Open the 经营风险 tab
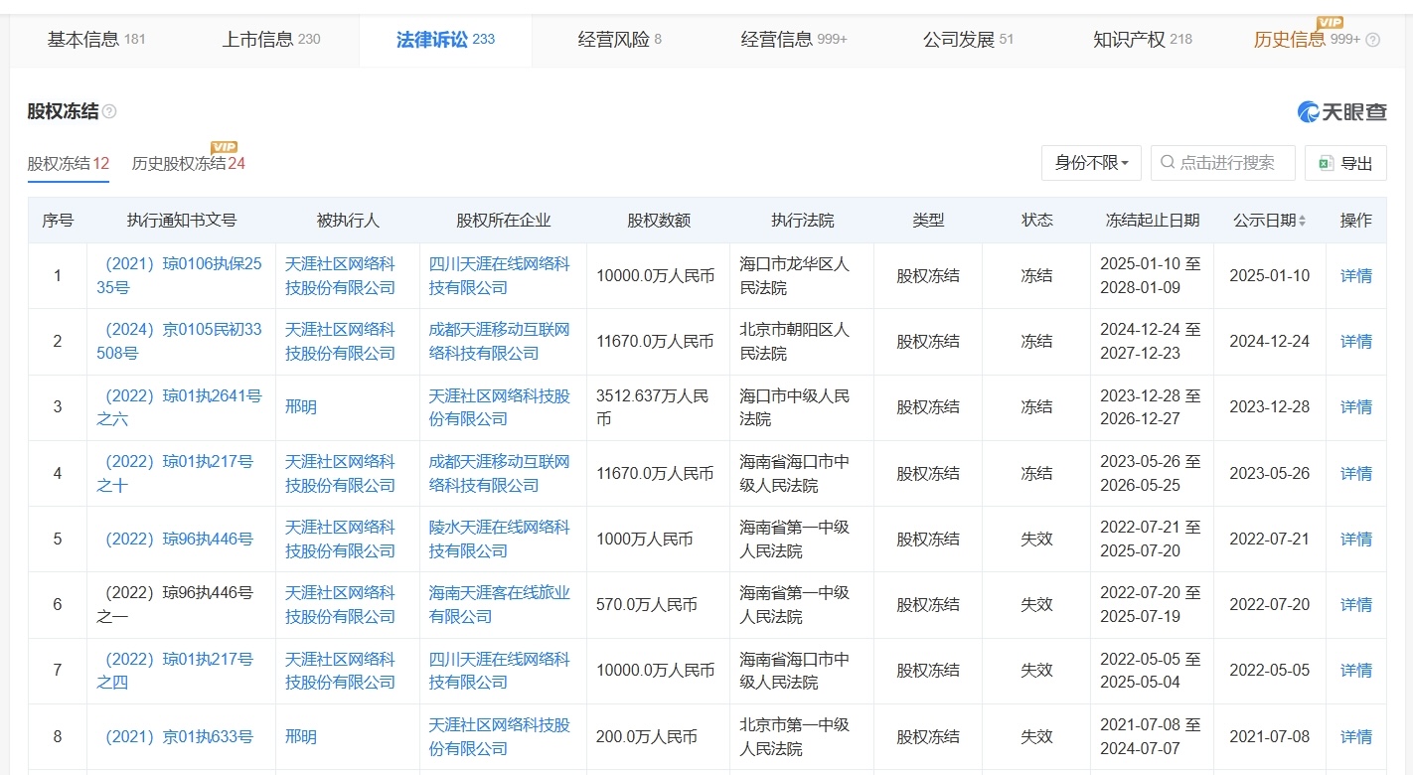The image size is (1413, 775). point(620,40)
